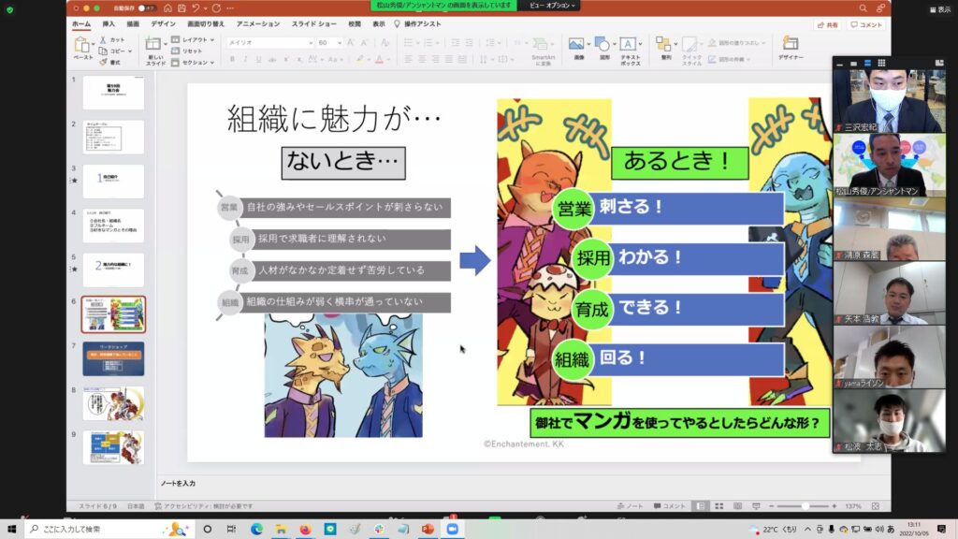Click the Zoom 表示 view button
The height and width of the screenshot is (539, 958).
click(x=940, y=9)
